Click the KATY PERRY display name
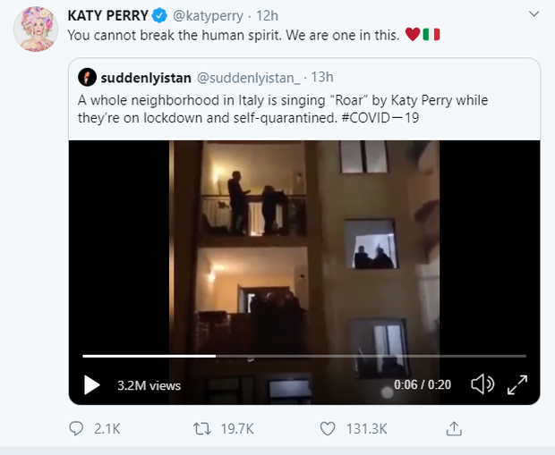 pos(107,15)
